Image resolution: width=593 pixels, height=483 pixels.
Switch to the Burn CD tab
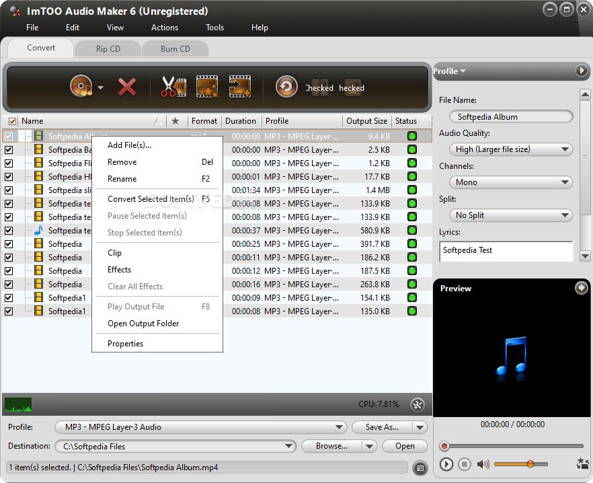[x=175, y=49]
